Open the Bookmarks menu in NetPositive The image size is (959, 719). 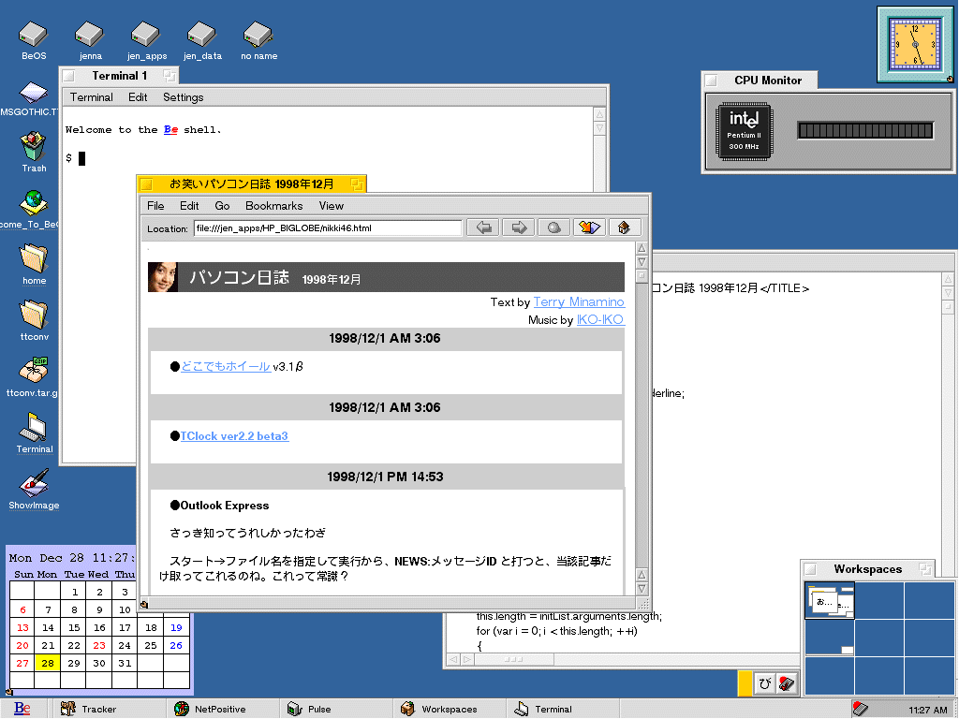(273, 206)
